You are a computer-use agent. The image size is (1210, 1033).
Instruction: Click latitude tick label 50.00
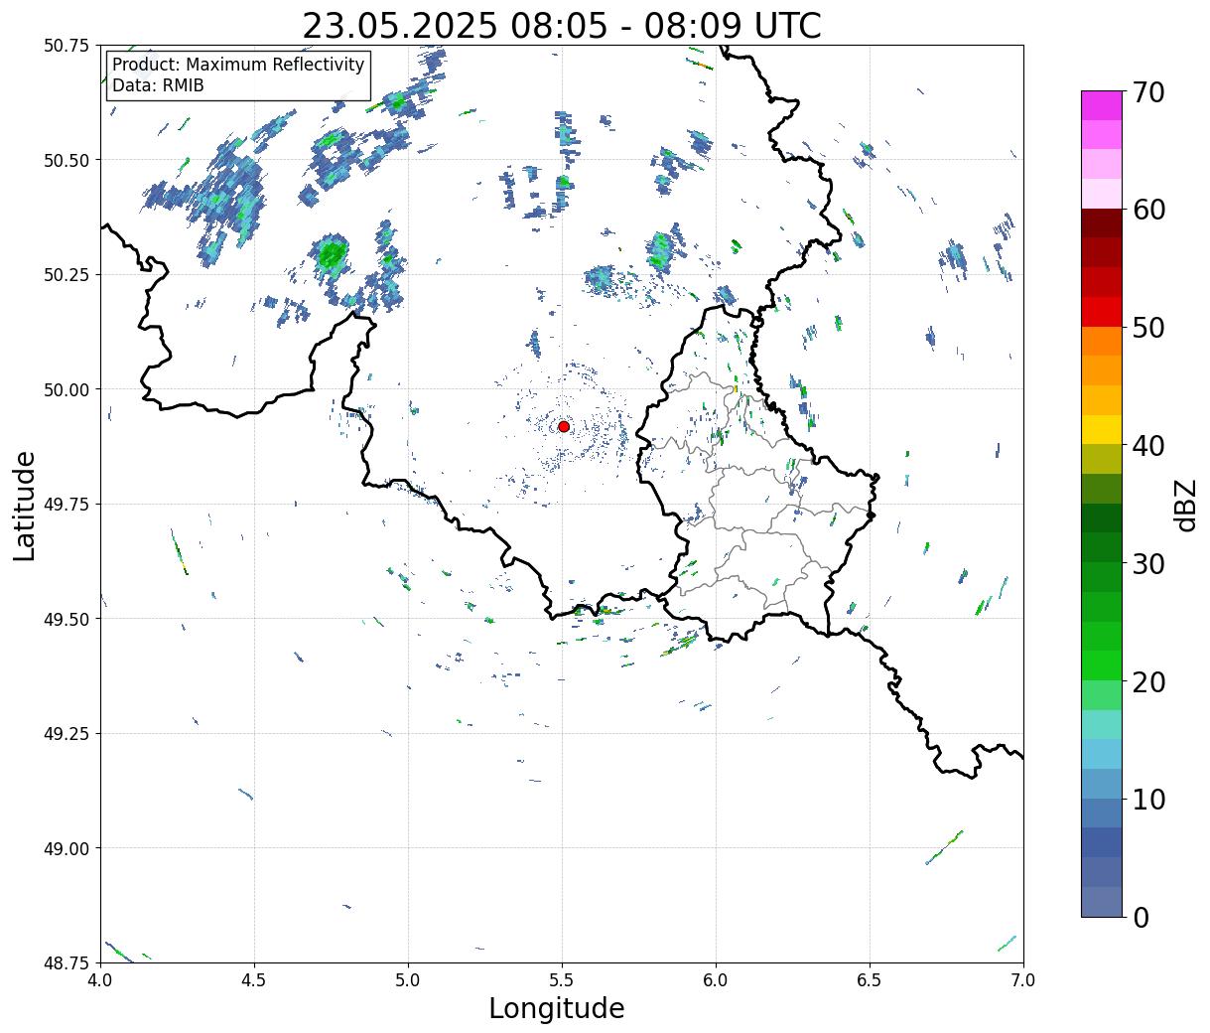pyautogui.click(x=67, y=389)
